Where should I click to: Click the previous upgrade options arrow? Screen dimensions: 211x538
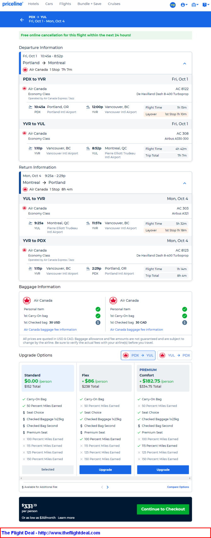point(102,487)
